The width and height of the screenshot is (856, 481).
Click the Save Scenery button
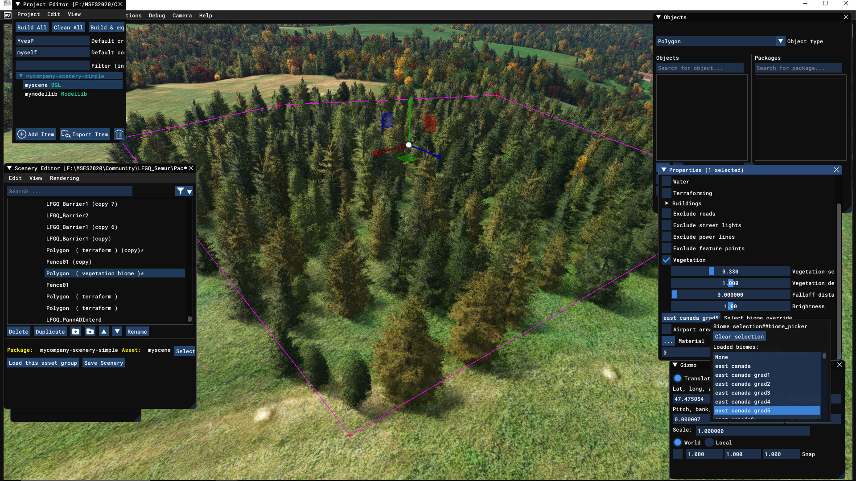(103, 363)
